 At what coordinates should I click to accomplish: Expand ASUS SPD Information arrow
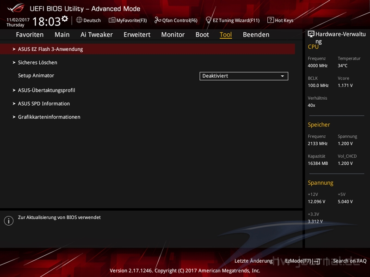click(x=14, y=103)
